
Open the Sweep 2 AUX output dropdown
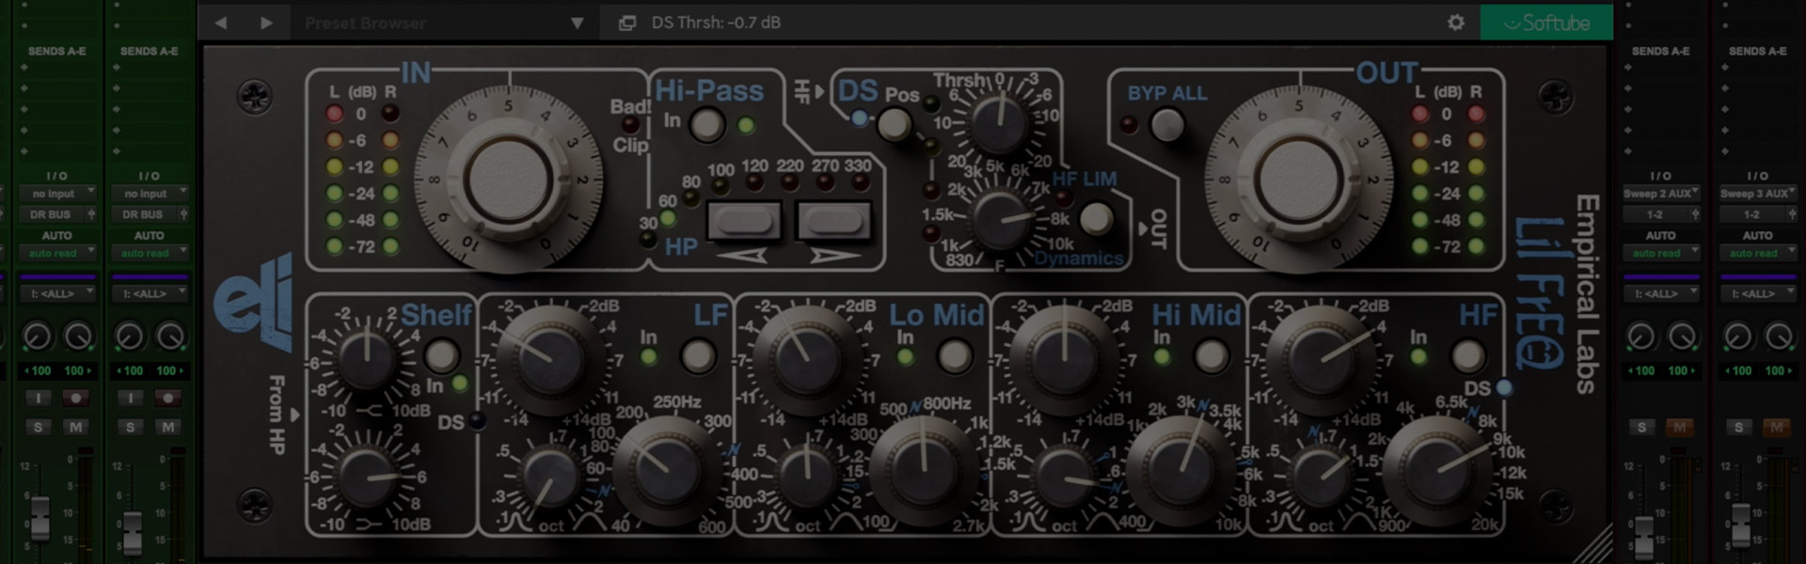coord(1660,194)
